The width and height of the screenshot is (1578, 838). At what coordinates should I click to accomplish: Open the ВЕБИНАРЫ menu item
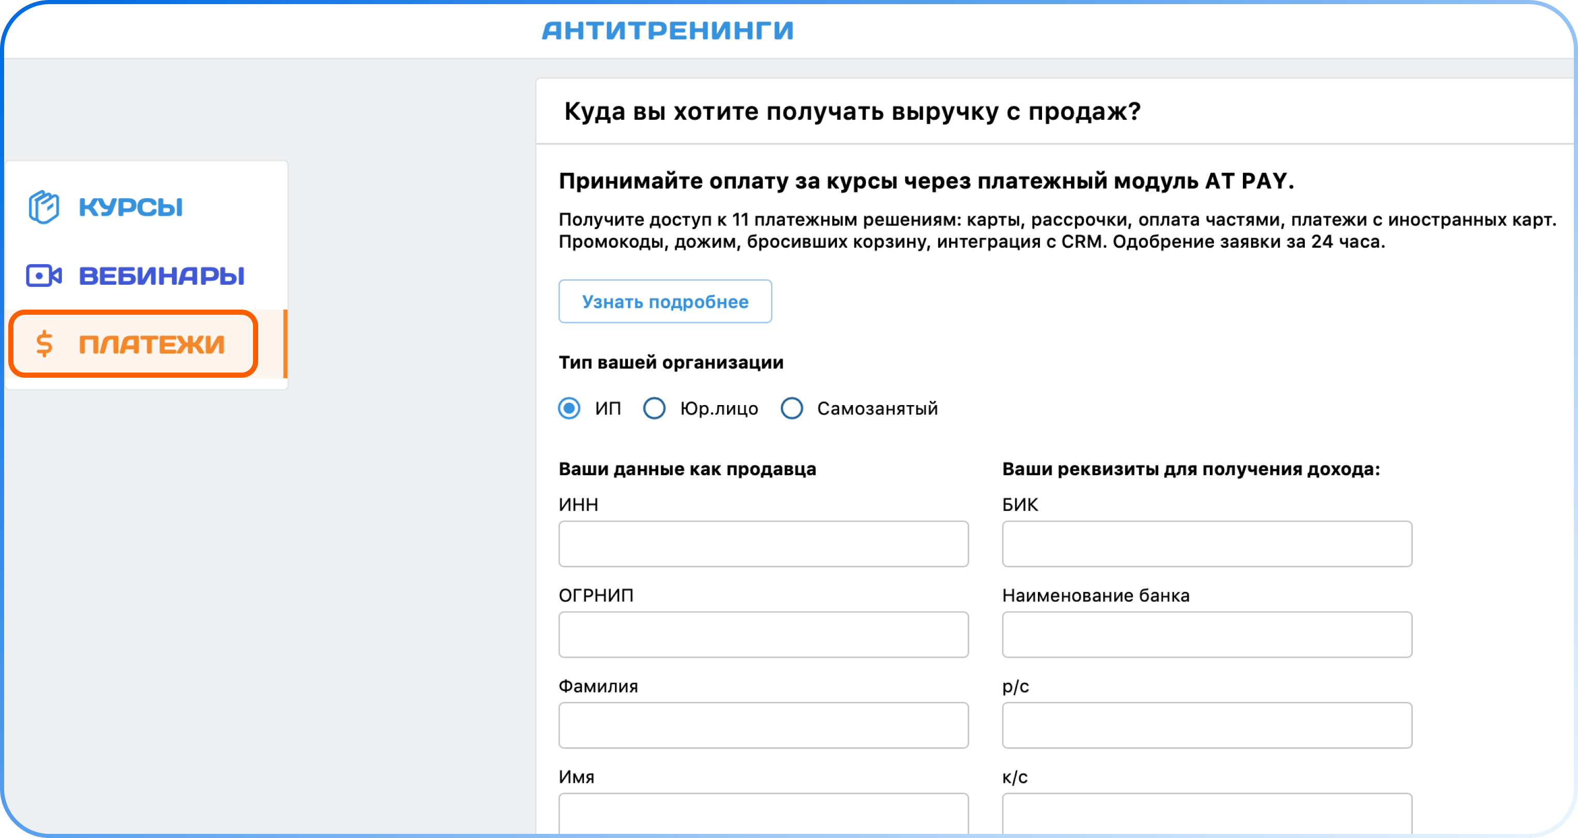161,276
